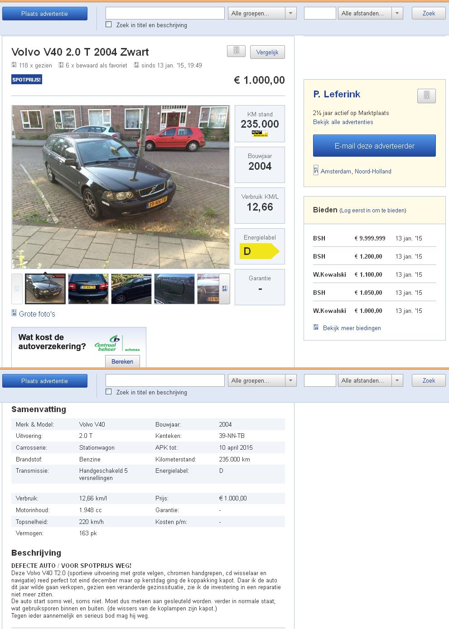Image resolution: width=449 pixels, height=629 pixels.
Task: Open 'Bekijk alle advertenties'
Action: 343,122
